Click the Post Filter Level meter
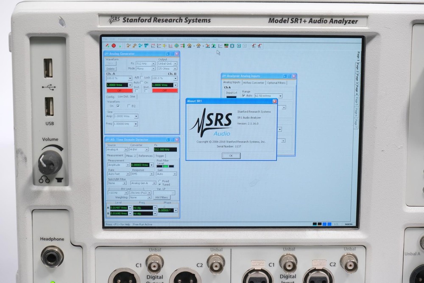424x283 pixels. (165, 166)
